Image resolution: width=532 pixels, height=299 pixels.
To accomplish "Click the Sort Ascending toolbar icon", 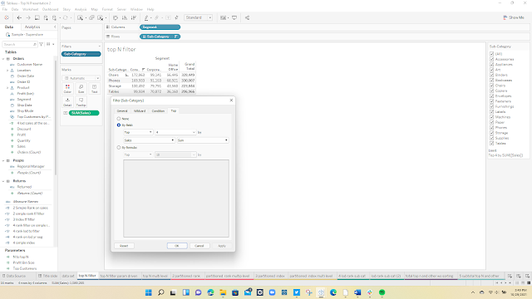I will [x=125, y=17].
